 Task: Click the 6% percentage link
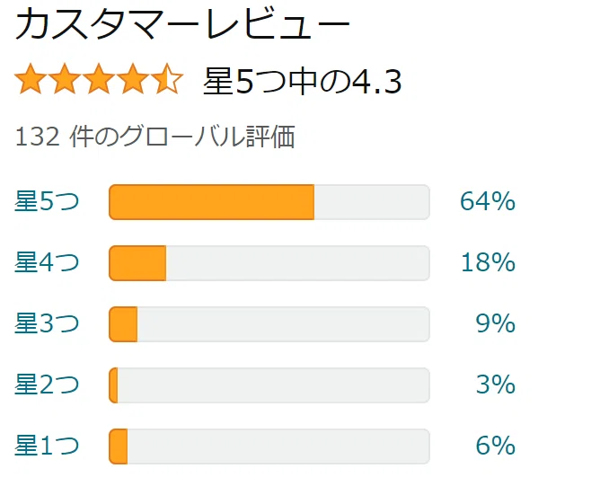[496, 446]
